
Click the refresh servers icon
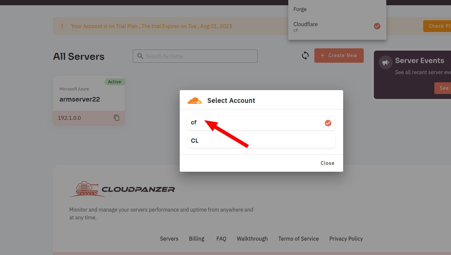pyautogui.click(x=305, y=56)
